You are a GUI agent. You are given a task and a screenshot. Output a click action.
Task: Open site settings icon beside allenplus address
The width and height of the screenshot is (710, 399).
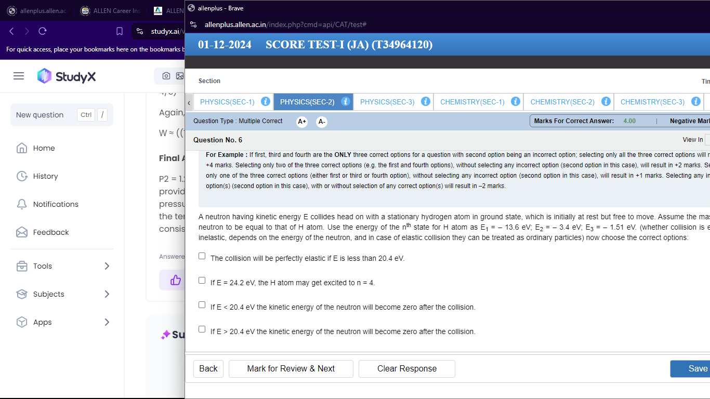[193, 24]
